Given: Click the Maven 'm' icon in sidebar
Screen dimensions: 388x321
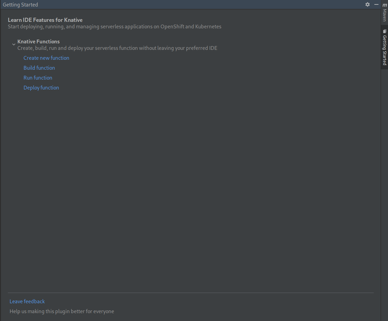Looking at the screenshot, I should coord(385,5).
